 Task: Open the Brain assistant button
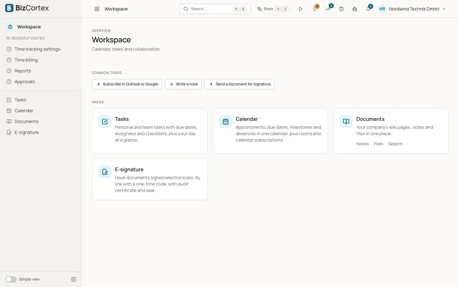click(x=273, y=9)
